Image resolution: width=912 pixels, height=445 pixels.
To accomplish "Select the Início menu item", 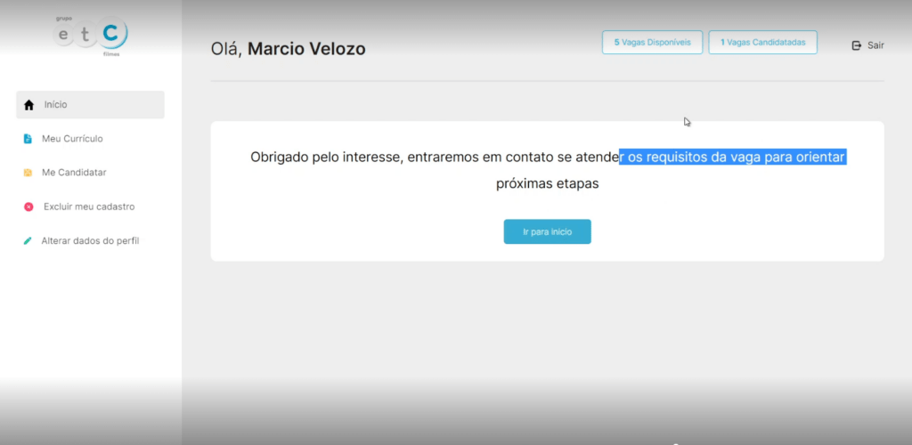I will [56, 105].
